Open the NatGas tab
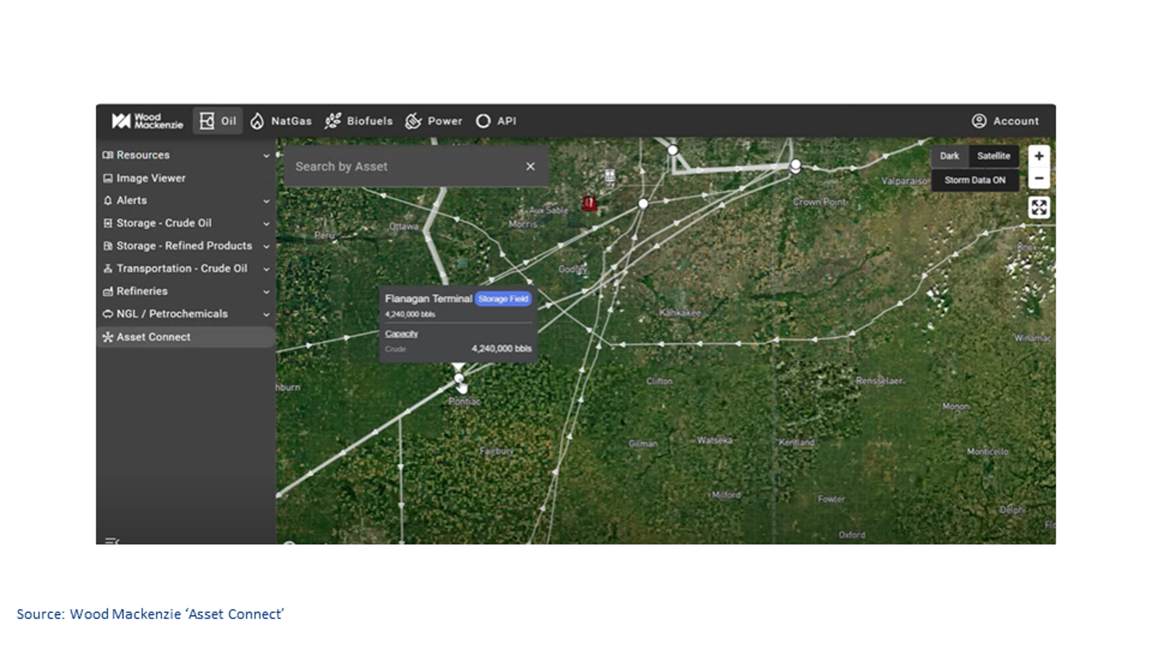 point(281,121)
